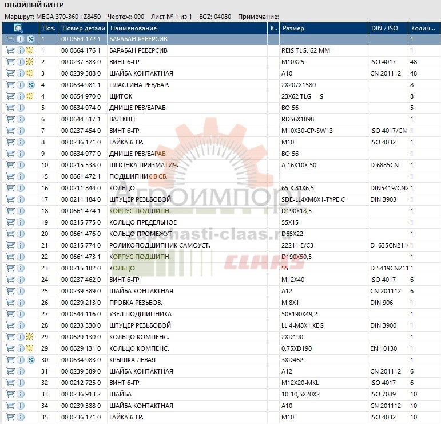Select part number 00 0644 517 1
Screen dimensions: 441x424
(x=81, y=119)
